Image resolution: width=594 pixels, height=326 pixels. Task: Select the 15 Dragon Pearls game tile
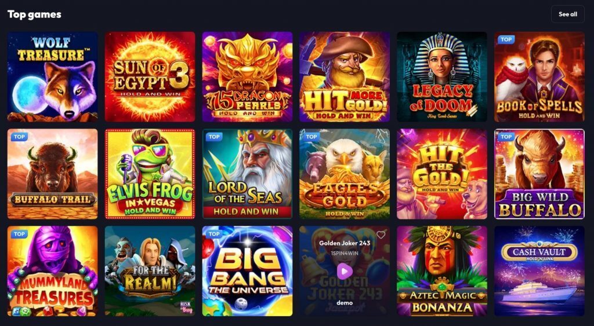coord(247,77)
